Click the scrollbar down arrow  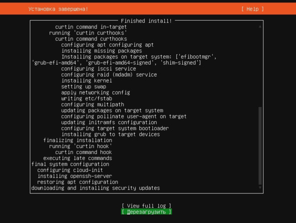(x=260, y=187)
